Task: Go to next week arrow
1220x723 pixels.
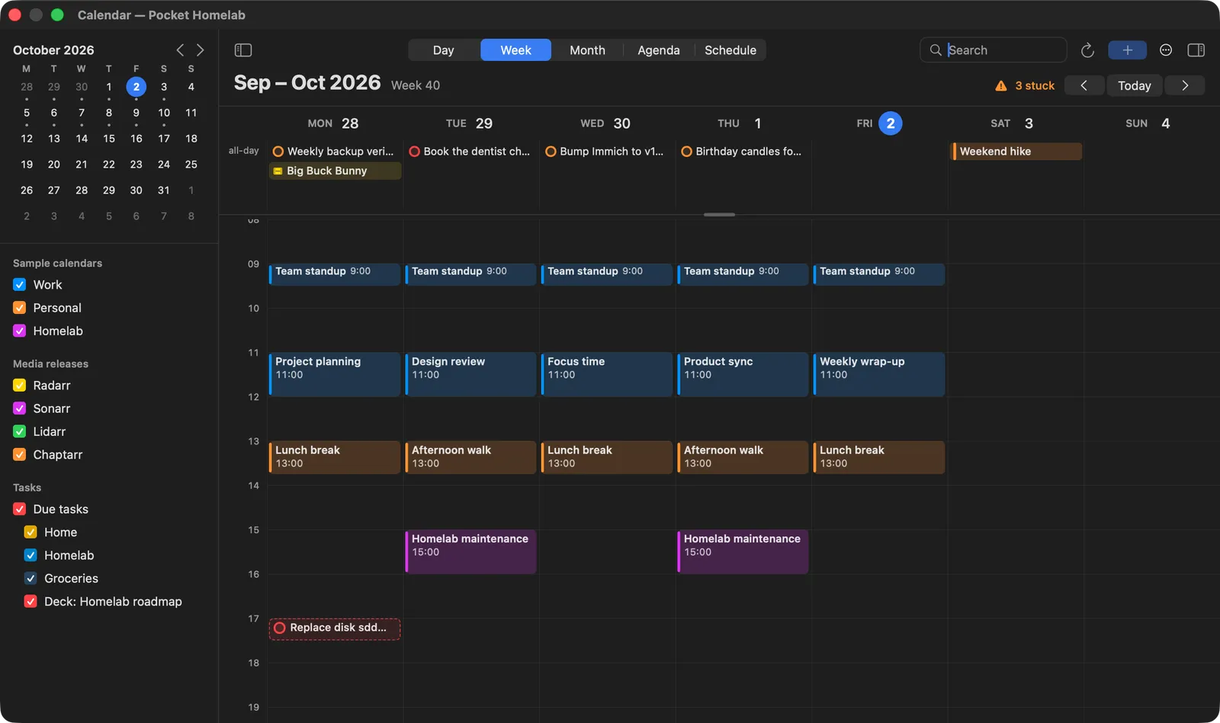Action: pyautogui.click(x=1185, y=85)
